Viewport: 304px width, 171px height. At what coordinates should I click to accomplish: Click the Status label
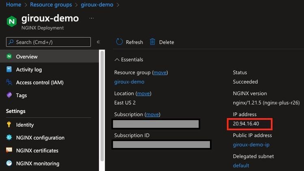point(240,73)
